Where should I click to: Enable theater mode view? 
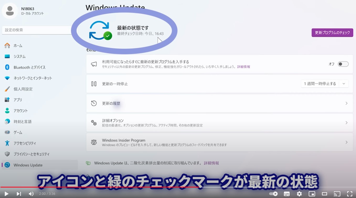pos(325,194)
